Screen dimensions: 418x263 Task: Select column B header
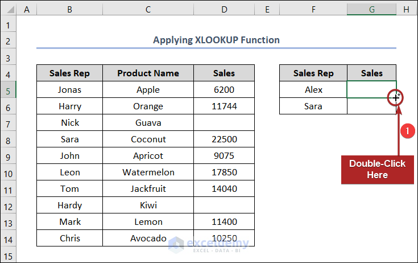click(x=69, y=9)
